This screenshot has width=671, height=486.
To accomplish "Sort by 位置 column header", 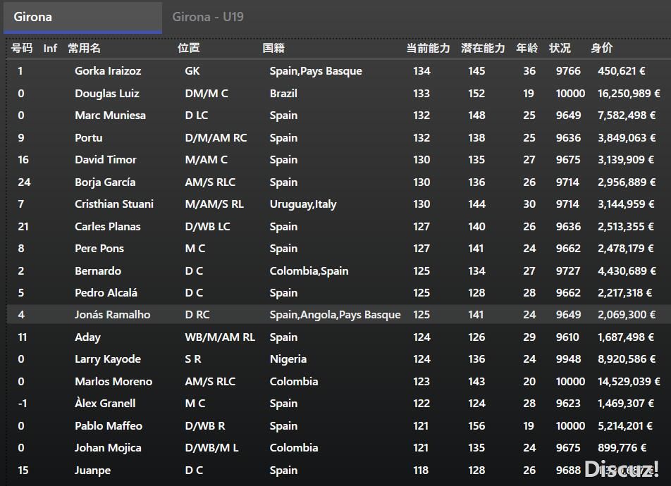I will point(189,48).
